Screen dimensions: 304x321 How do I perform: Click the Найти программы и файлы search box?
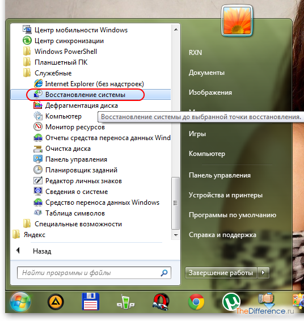[94, 273]
